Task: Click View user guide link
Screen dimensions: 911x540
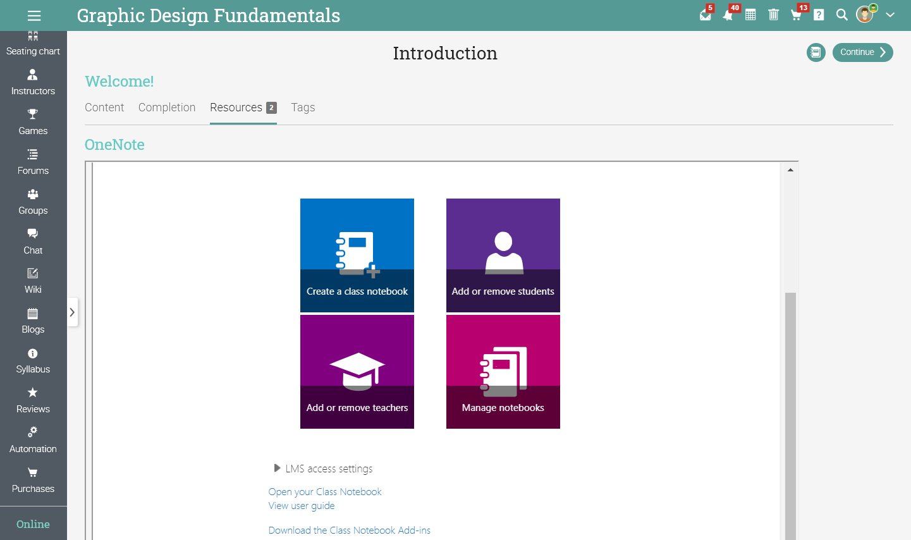Action: 302,506
